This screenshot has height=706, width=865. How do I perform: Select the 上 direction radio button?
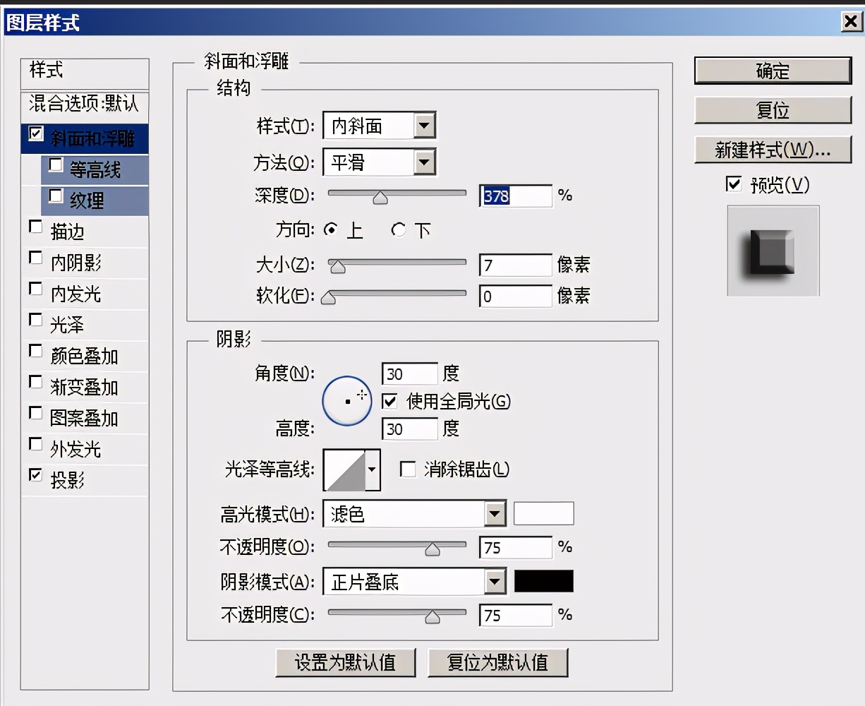click(330, 230)
